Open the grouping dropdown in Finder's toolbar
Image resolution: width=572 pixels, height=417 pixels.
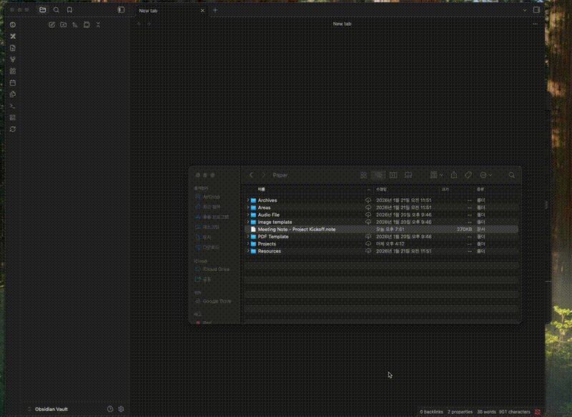[x=436, y=175]
